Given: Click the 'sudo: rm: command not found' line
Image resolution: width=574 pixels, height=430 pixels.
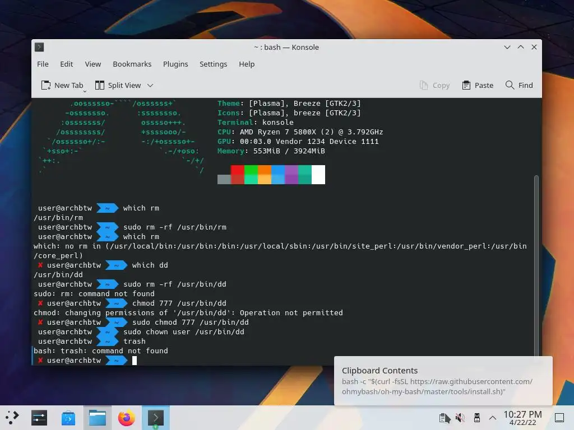Looking at the screenshot, I should [94, 294].
